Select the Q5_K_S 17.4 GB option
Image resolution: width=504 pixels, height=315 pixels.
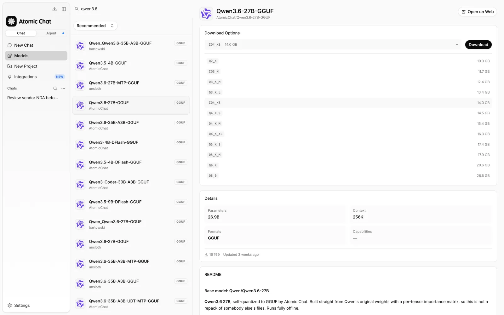coord(348,145)
